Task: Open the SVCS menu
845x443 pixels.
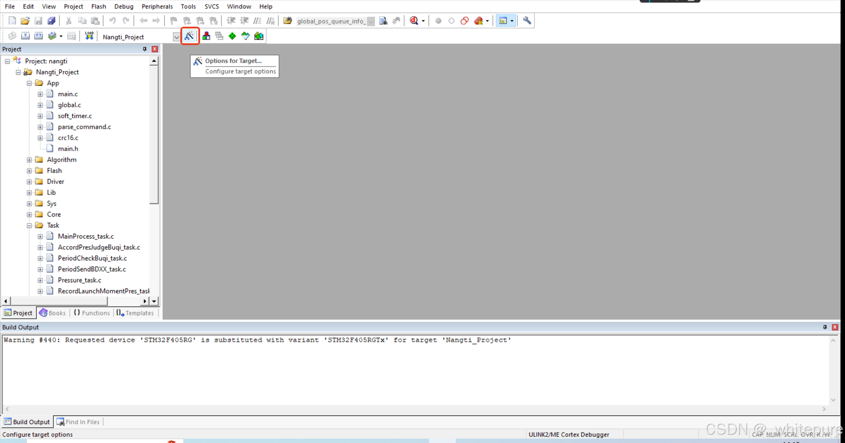Action: point(211,7)
